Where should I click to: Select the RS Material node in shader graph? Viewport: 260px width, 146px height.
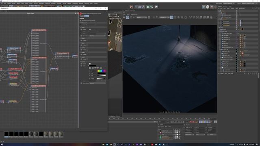62,56
